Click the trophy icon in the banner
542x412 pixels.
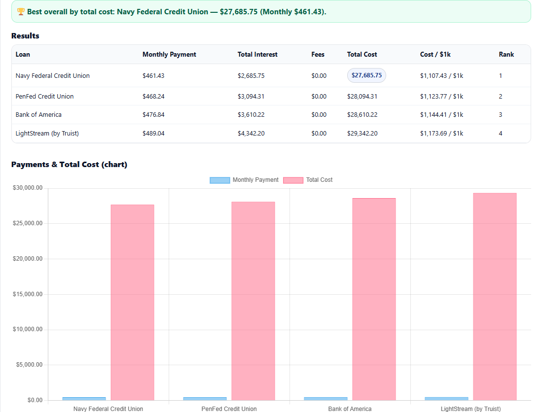tap(21, 12)
